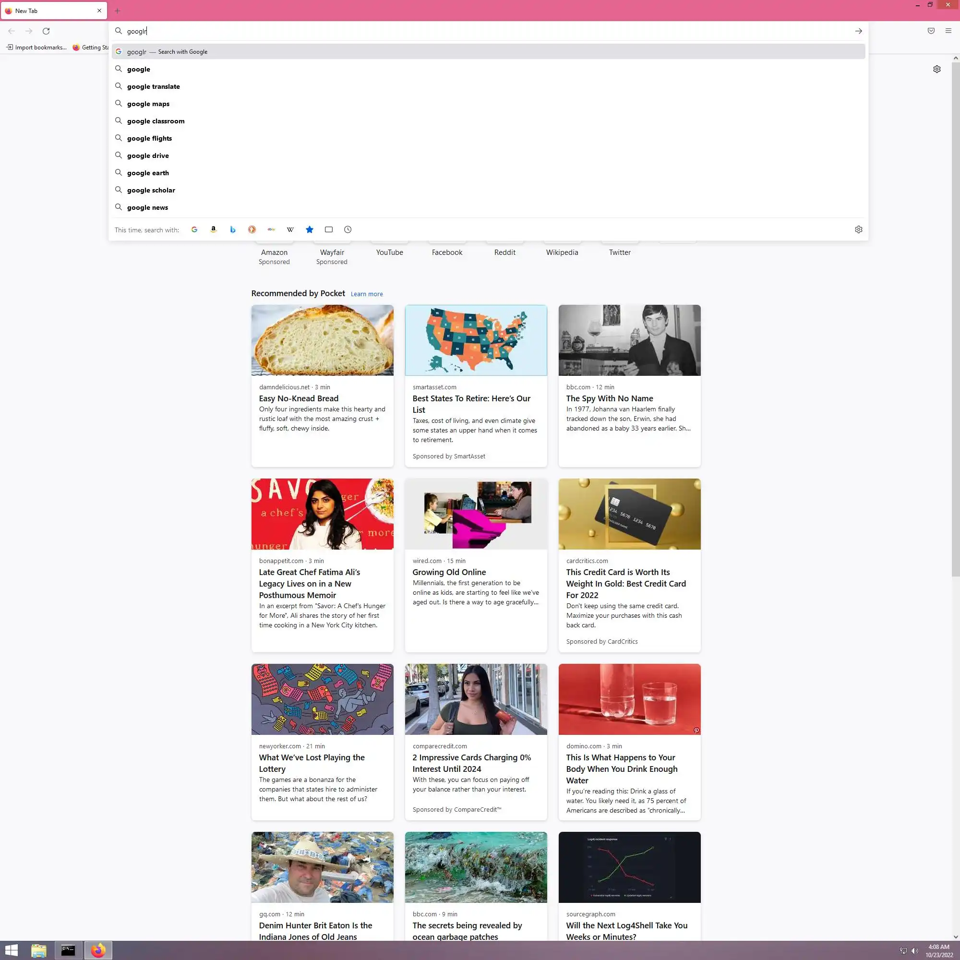Click the Save to Pocket icon
Screen dimensions: 960x960
click(x=931, y=31)
